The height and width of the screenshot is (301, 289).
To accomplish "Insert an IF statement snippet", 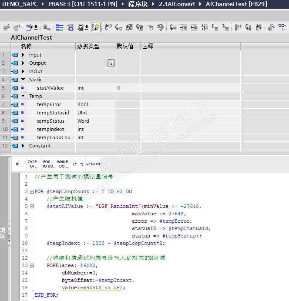I will 19,164.
